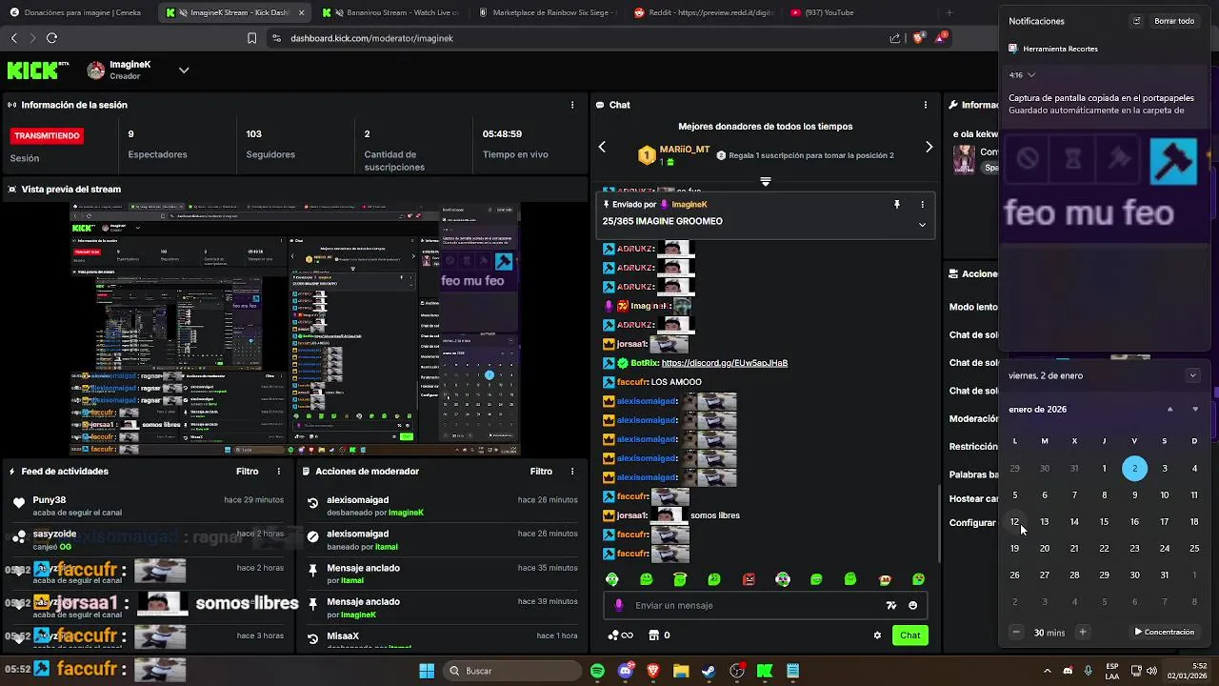Switch to the Marketplace de Rainbow Six Siege tab
1219x686 pixels.
[x=548, y=12]
